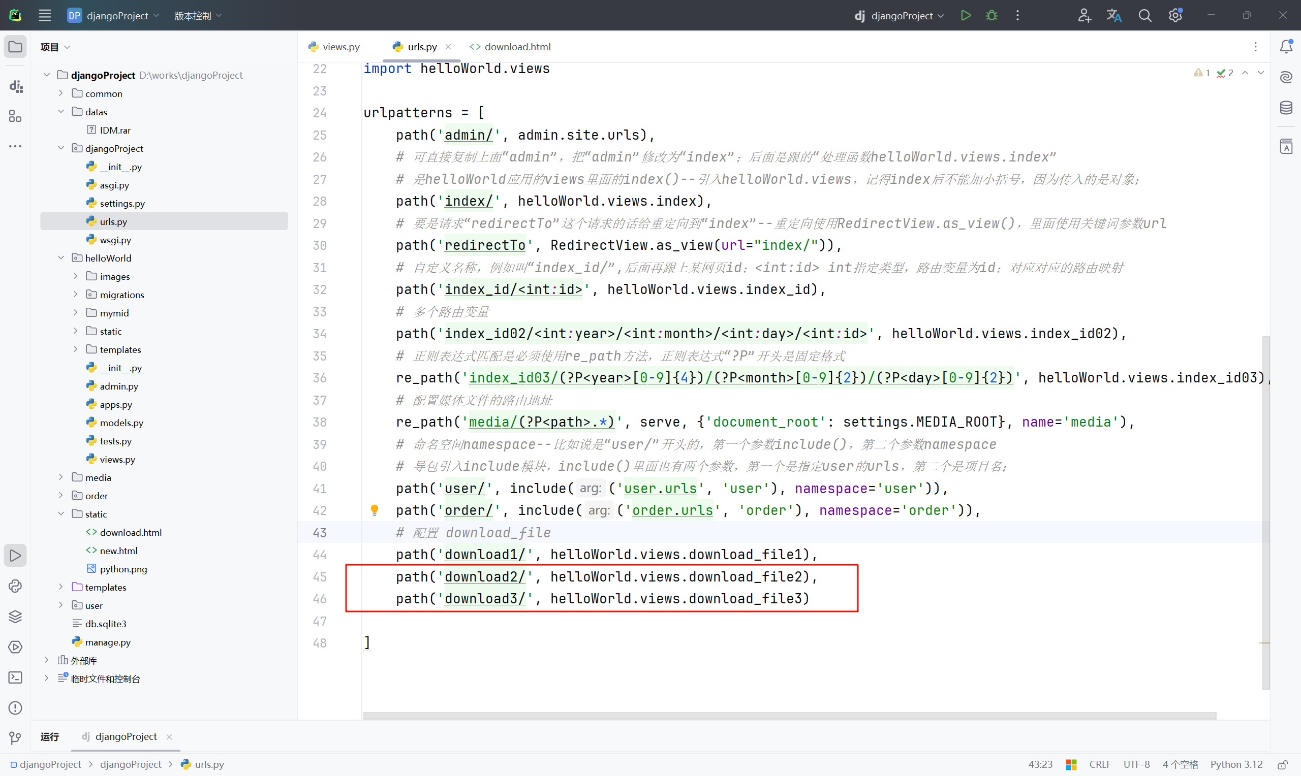The height and width of the screenshot is (776, 1301).
Task: Click the intention lightbulb on line 42
Action: pyautogui.click(x=375, y=510)
